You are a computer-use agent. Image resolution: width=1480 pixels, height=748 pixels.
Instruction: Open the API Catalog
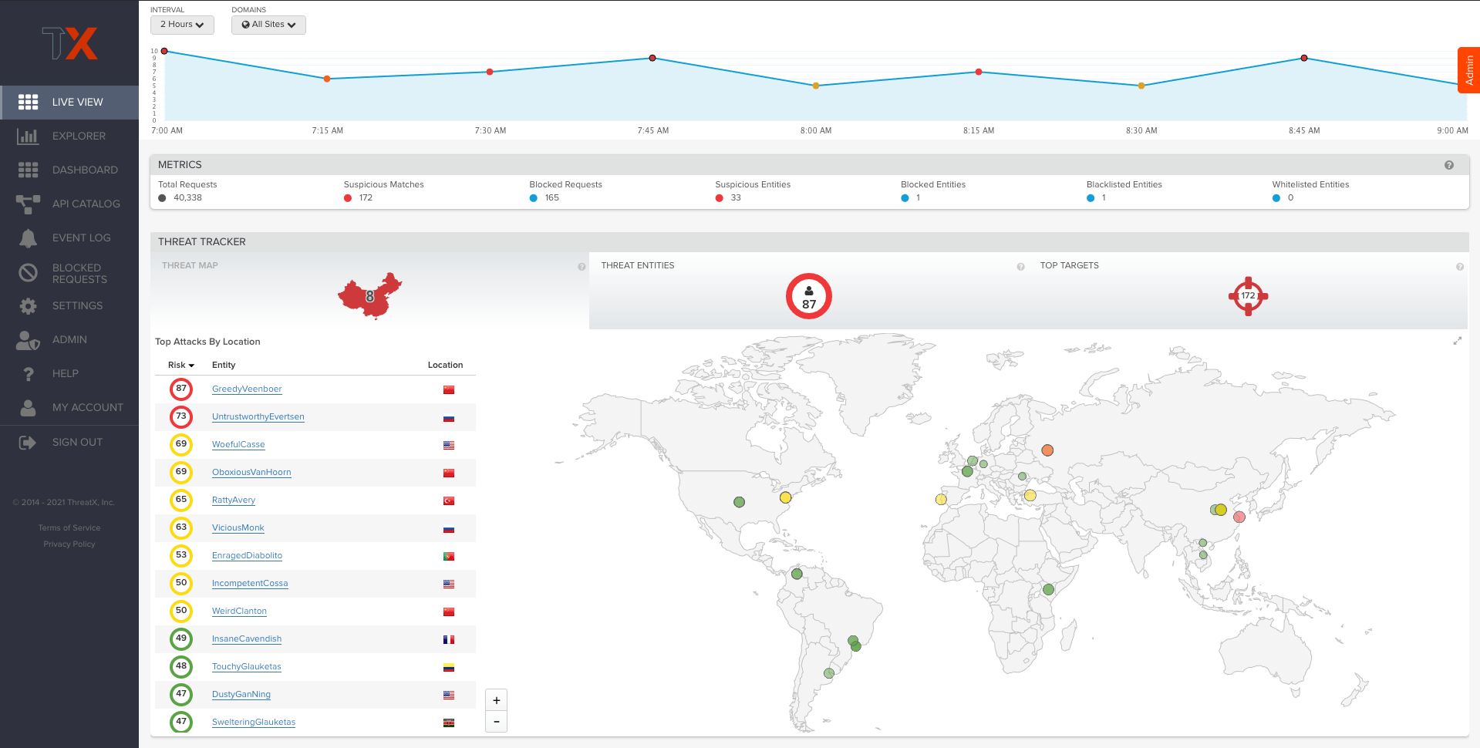[86, 204]
